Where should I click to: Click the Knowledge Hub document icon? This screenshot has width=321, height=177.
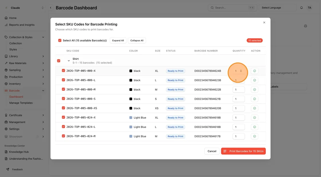(x=6, y=152)
